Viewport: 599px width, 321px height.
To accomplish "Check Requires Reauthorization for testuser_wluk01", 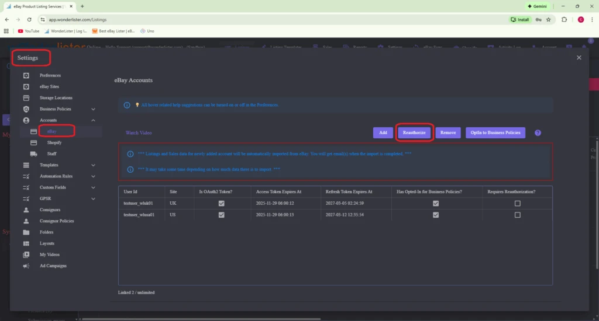I will pos(517,203).
